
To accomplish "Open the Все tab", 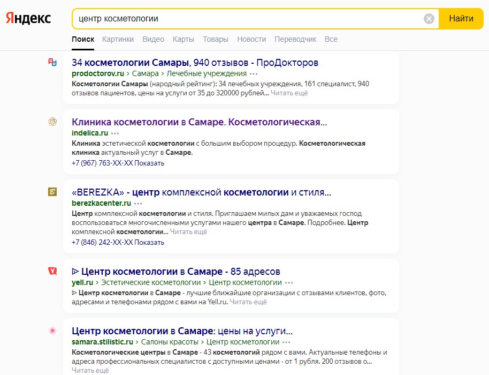I will (x=331, y=39).
